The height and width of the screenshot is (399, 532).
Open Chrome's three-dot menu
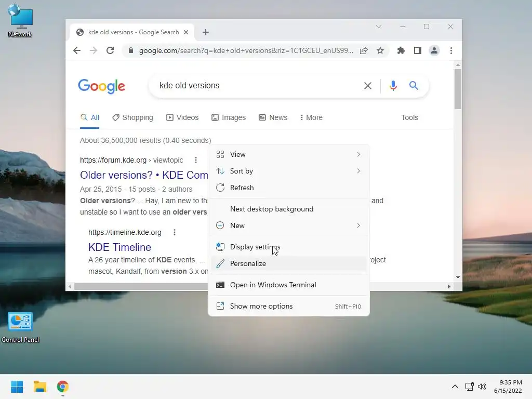[451, 50]
